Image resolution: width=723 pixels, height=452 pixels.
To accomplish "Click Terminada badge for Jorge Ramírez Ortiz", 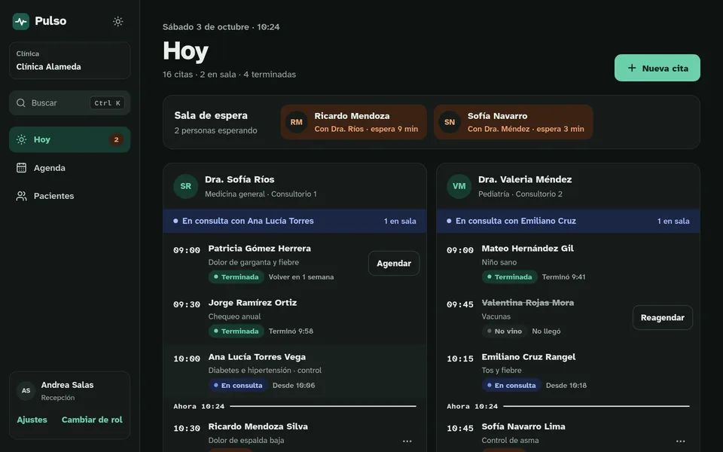I will pos(236,331).
